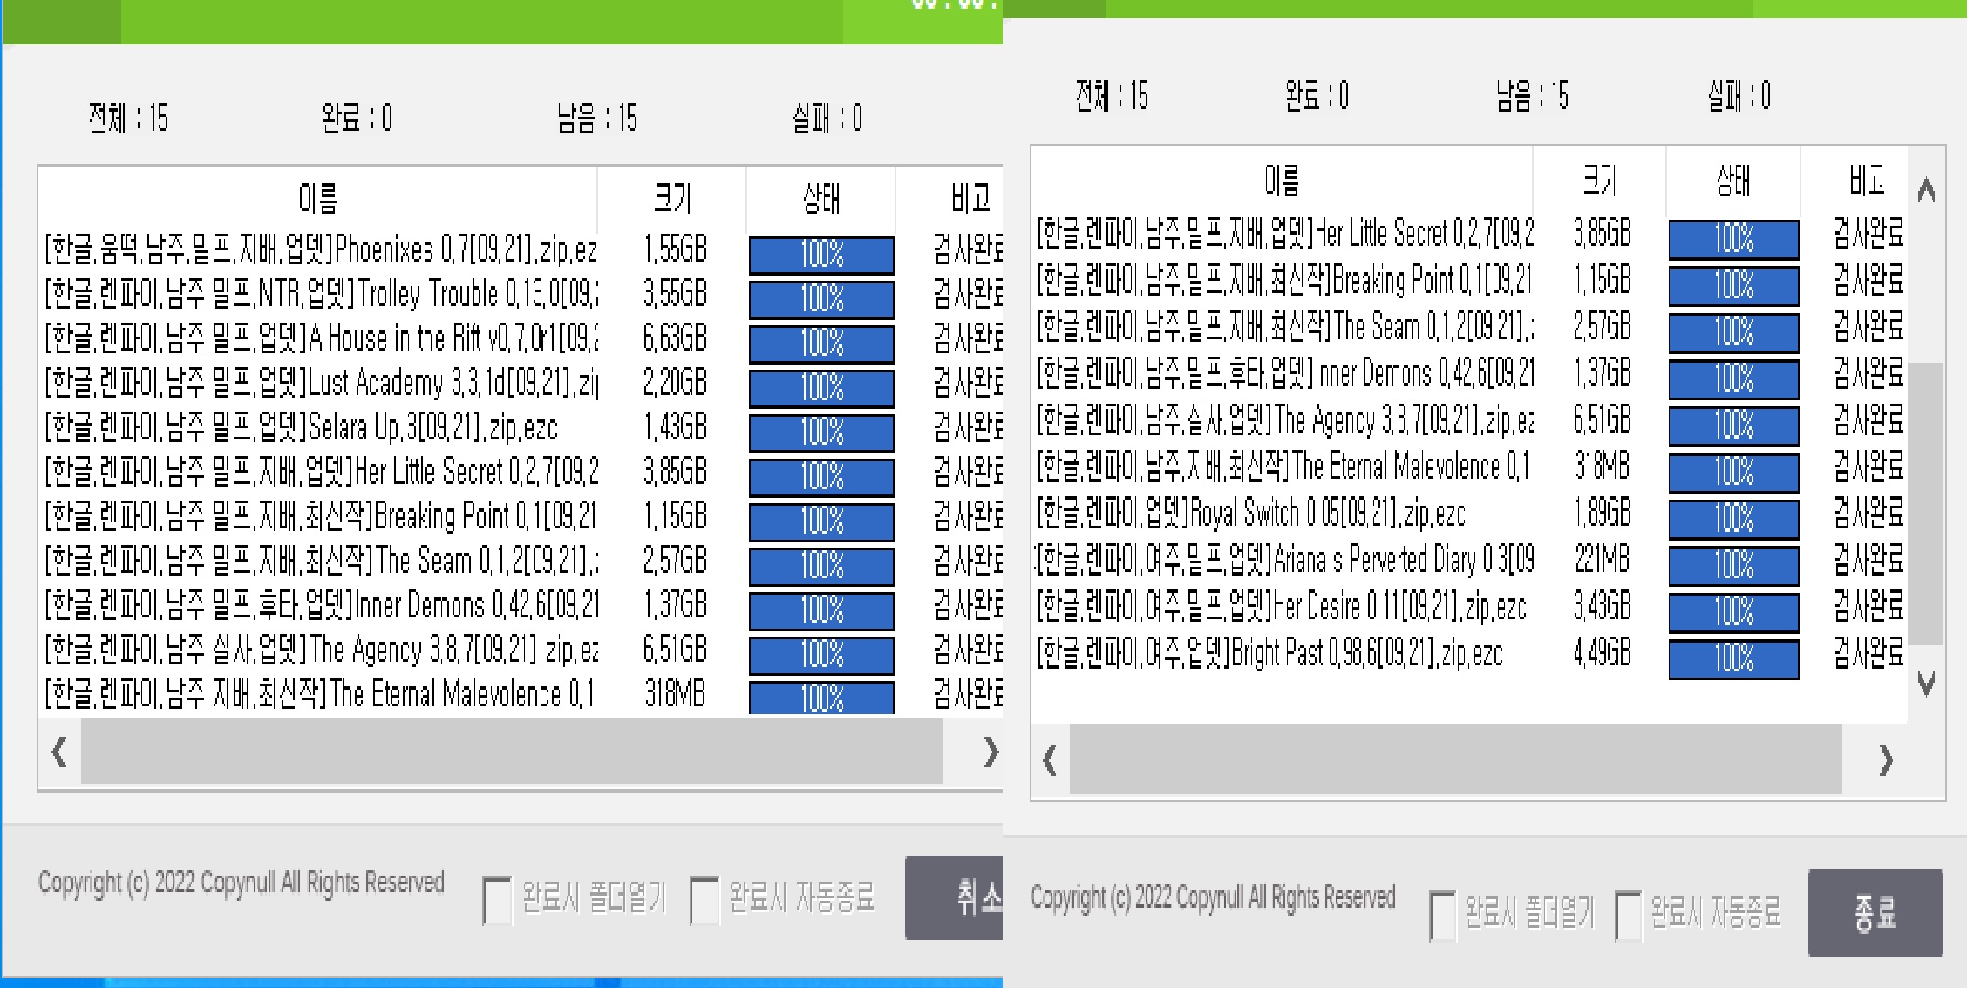Click the Phoenixes row's 100% progress bar
The height and width of the screenshot is (988, 1967).
pyautogui.click(x=821, y=255)
